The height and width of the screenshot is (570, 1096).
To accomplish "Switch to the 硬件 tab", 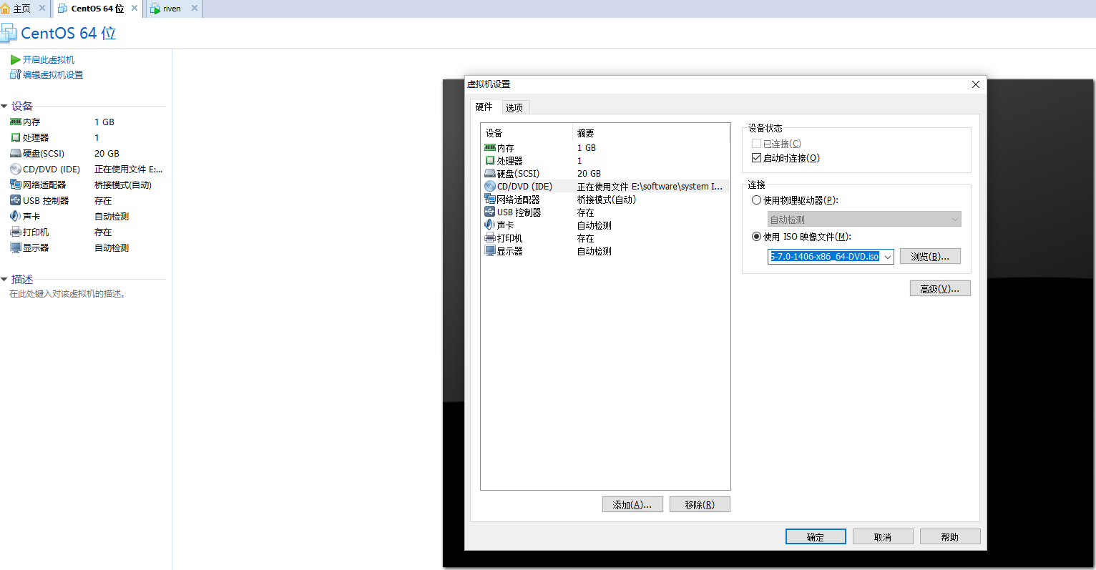I will pos(484,107).
